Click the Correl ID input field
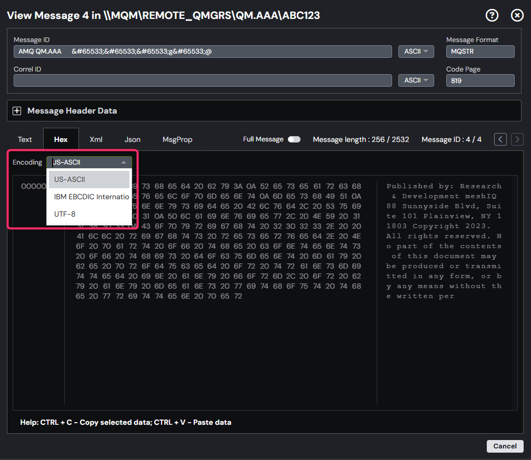 [203, 80]
